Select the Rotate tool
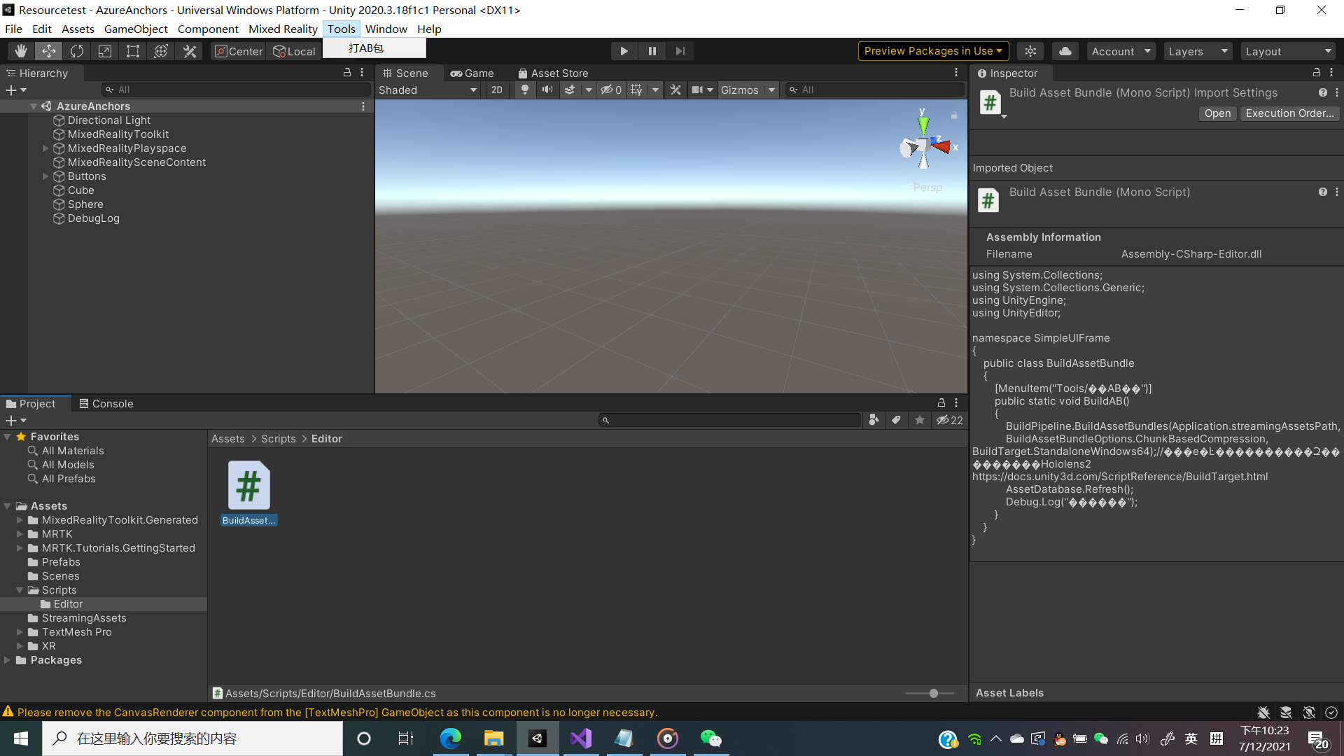This screenshot has width=1344, height=756. [76, 50]
